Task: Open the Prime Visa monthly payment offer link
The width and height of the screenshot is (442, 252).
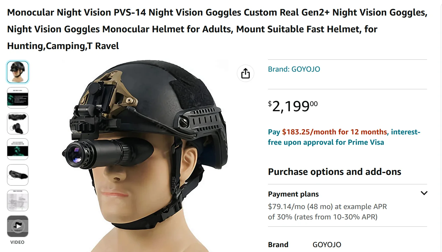Action: click(344, 137)
